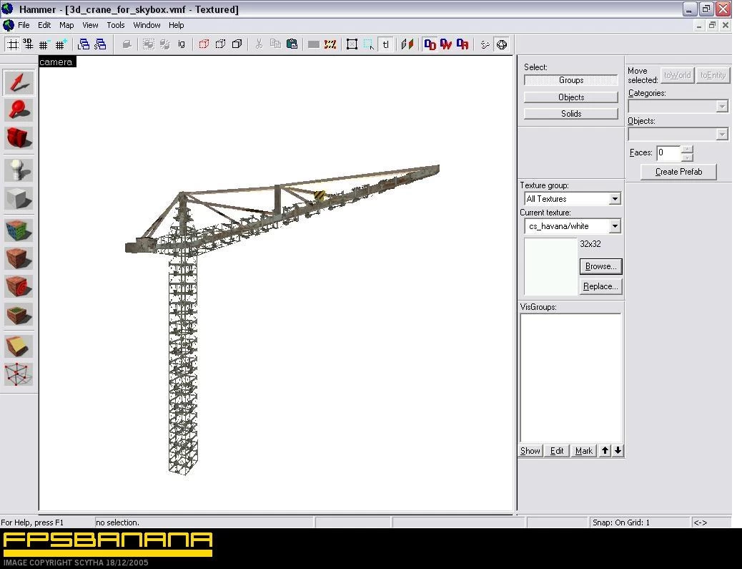Image resolution: width=742 pixels, height=569 pixels.
Task: Click Hide Selected Objects red cube icon
Action: (x=204, y=44)
